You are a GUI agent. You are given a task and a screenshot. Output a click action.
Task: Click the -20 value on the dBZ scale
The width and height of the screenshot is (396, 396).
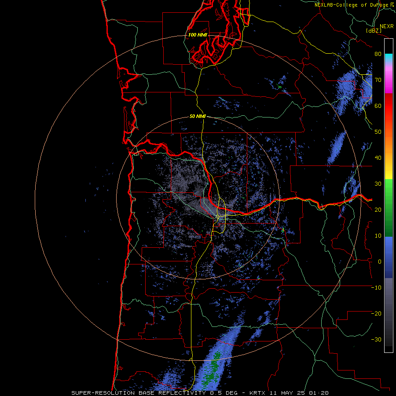tap(376, 314)
